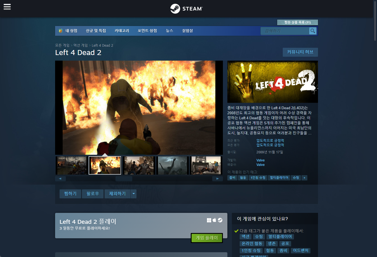This screenshot has height=257, width=377.
Task: Click the 슈팅 popular tag
Action: (x=296, y=178)
